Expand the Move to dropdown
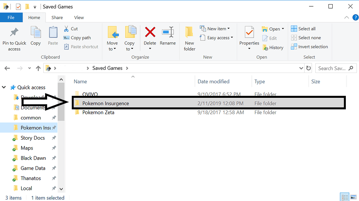Viewport: 359px width, 201px height. pyautogui.click(x=112, y=49)
